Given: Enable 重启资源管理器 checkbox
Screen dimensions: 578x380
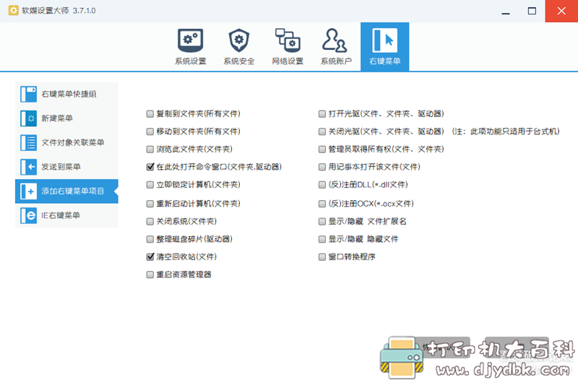Looking at the screenshot, I should tap(150, 275).
